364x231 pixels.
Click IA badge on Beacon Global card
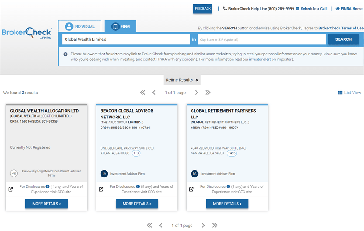click(x=104, y=174)
